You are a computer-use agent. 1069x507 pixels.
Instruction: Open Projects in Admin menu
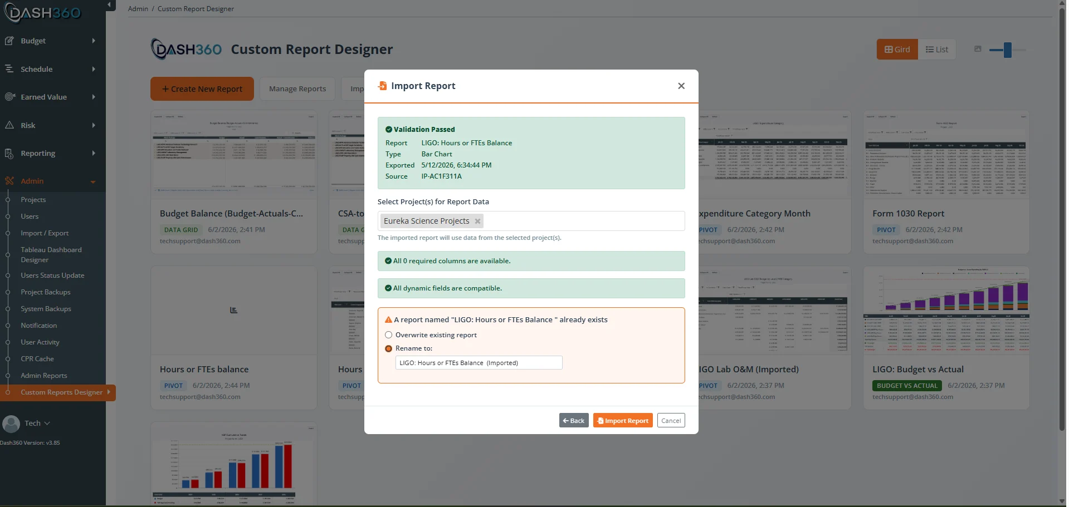(33, 200)
